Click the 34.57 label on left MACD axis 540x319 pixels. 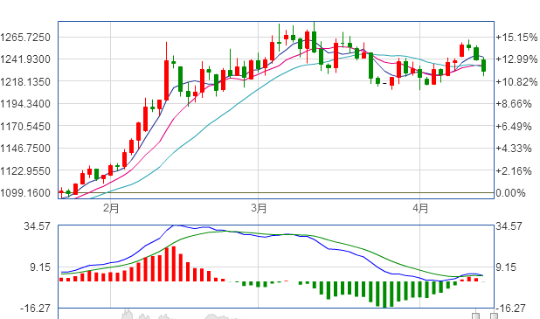(37, 226)
